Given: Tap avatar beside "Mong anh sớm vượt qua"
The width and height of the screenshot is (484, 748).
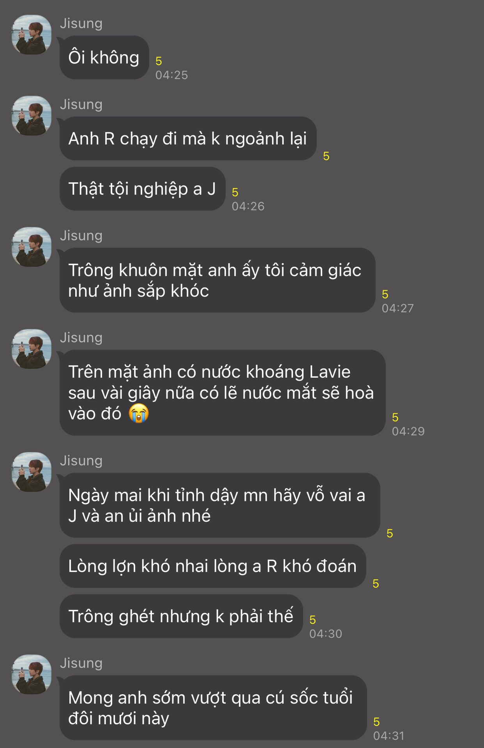Looking at the screenshot, I should [32, 674].
